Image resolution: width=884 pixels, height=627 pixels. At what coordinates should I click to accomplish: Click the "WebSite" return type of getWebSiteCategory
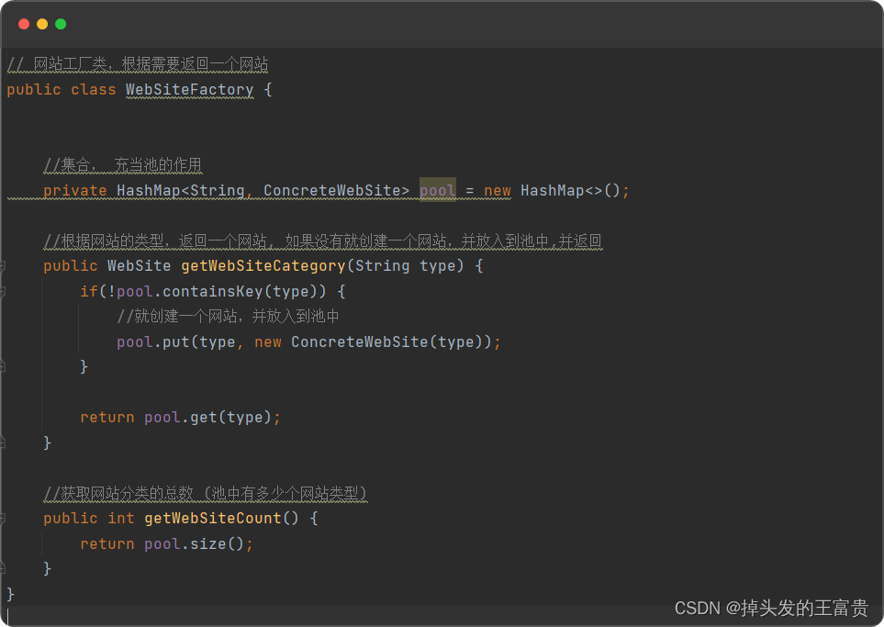coord(140,265)
